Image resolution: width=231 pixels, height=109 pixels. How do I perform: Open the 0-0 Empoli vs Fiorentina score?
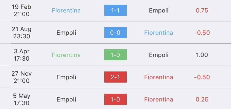point(115,33)
